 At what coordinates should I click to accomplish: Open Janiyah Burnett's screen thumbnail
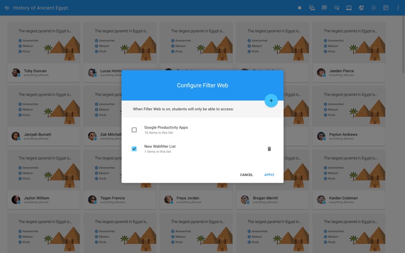(44, 106)
